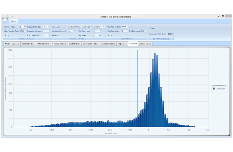Image resolution: width=233 pixels, height=152 pixels.
Task: Click the Num Training Paths field
Action: [23, 31]
